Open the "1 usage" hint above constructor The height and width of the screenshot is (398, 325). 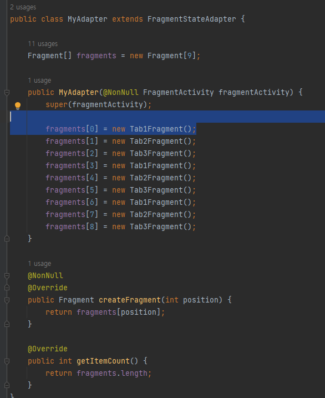coord(39,80)
